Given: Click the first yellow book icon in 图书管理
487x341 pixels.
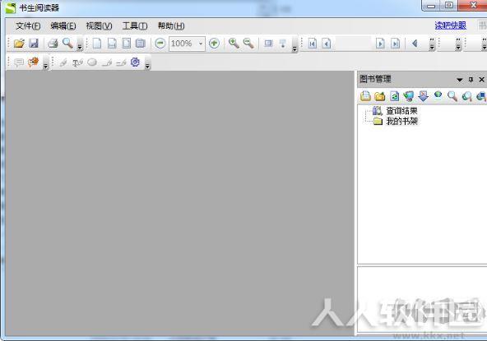Looking at the screenshot, I should click(365, 96).
